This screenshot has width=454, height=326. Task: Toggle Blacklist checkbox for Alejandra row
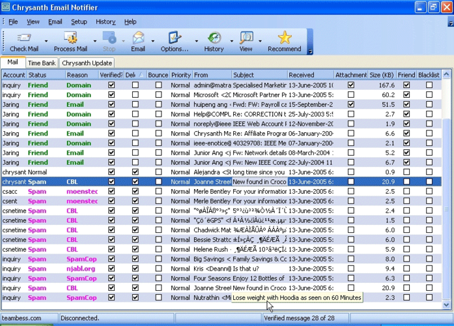429,172
